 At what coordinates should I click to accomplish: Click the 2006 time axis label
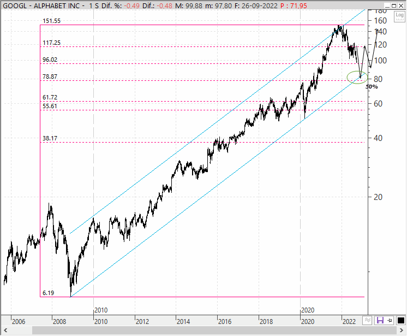click(19, 322)
